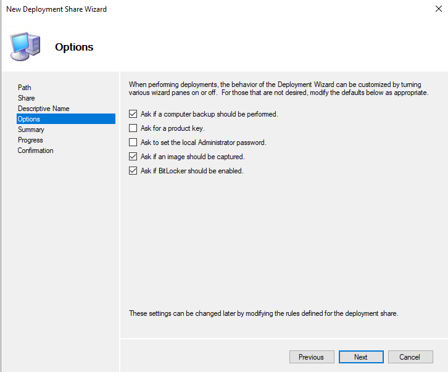Click the 'These settings can be changed later' note
Viewport: 448px width, 372px height.
(263, 313)
